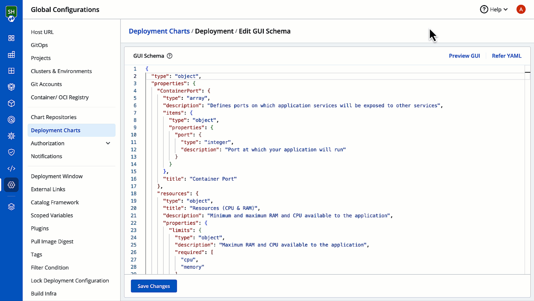Viewport: 534px width, 301px height.
Task: Select the active Global Configurations gear icon
Action: (11, 185)
